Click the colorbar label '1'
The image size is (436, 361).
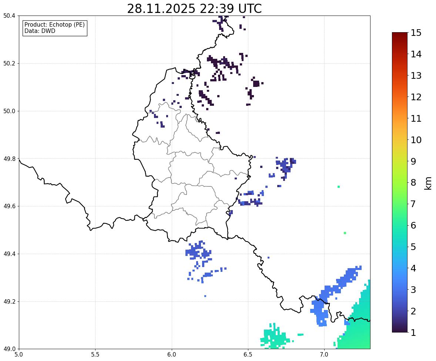[x=413, y=333]
